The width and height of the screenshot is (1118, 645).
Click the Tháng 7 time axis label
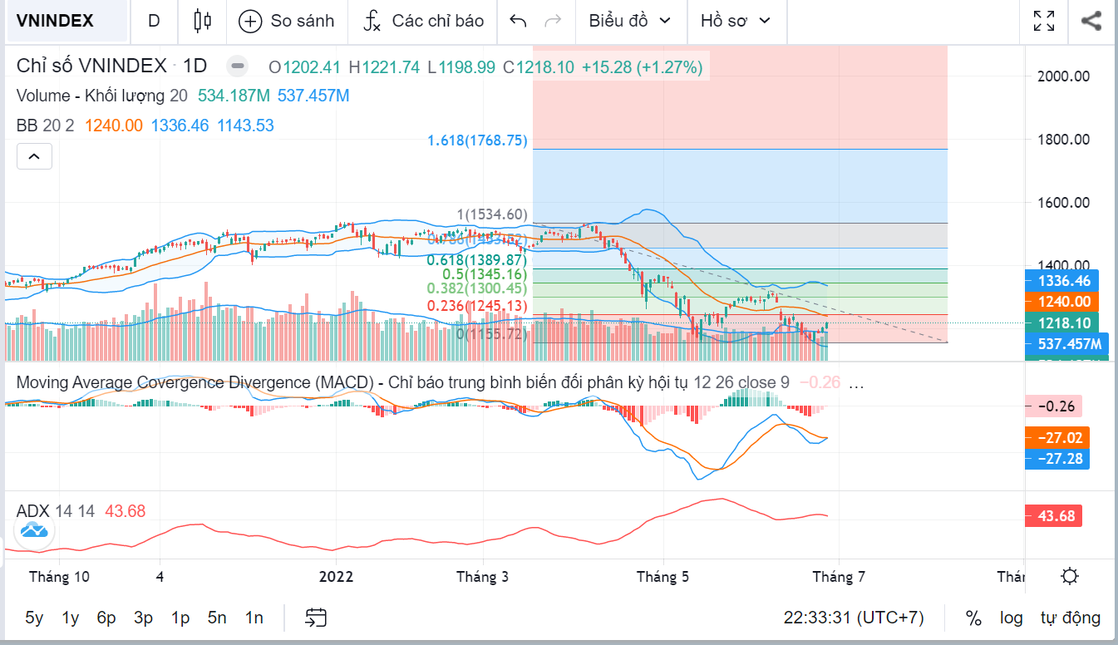(x=839, y=577)
